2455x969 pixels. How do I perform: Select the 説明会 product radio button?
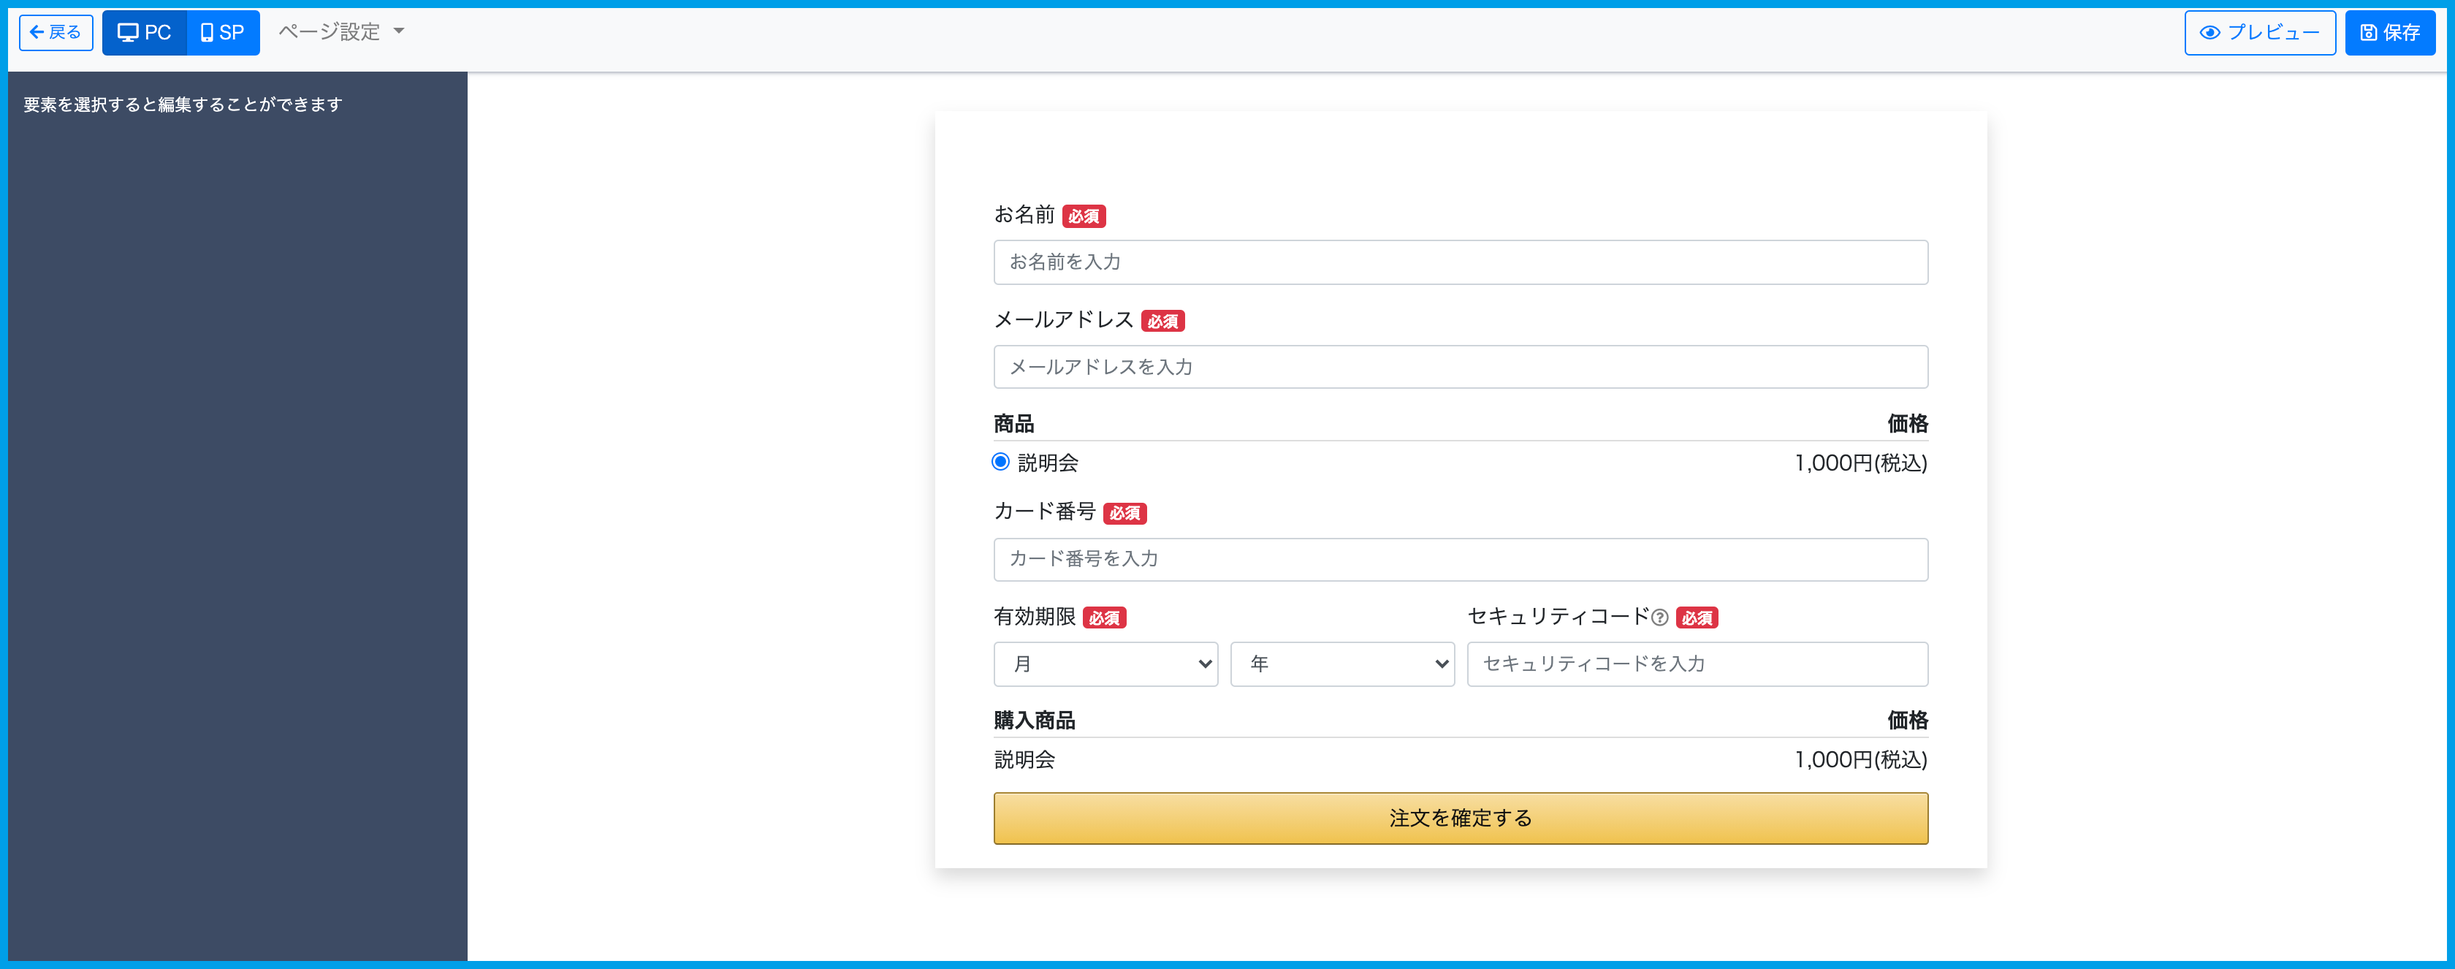(x=1001, y=462)
